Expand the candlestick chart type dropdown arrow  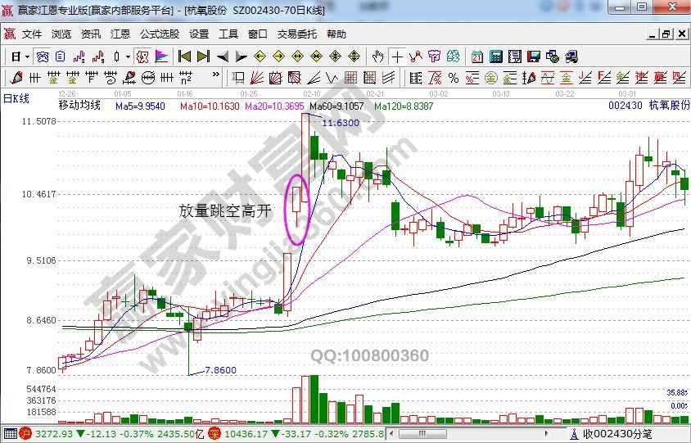pos(127,57)
